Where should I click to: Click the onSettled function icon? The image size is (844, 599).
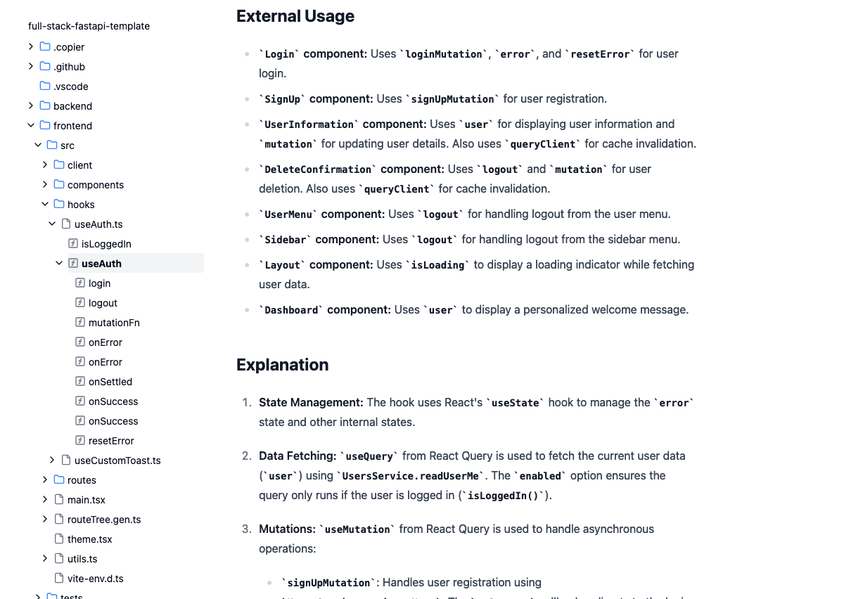point(80,382)
